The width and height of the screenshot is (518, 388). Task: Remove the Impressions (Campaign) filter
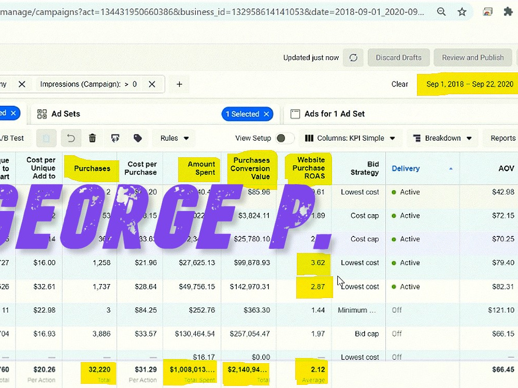click(152, 84)
